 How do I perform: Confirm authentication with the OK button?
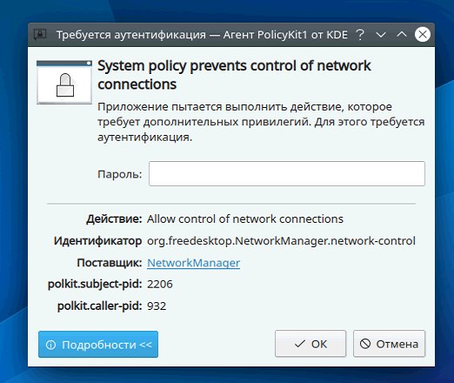[x=310, y=344]
